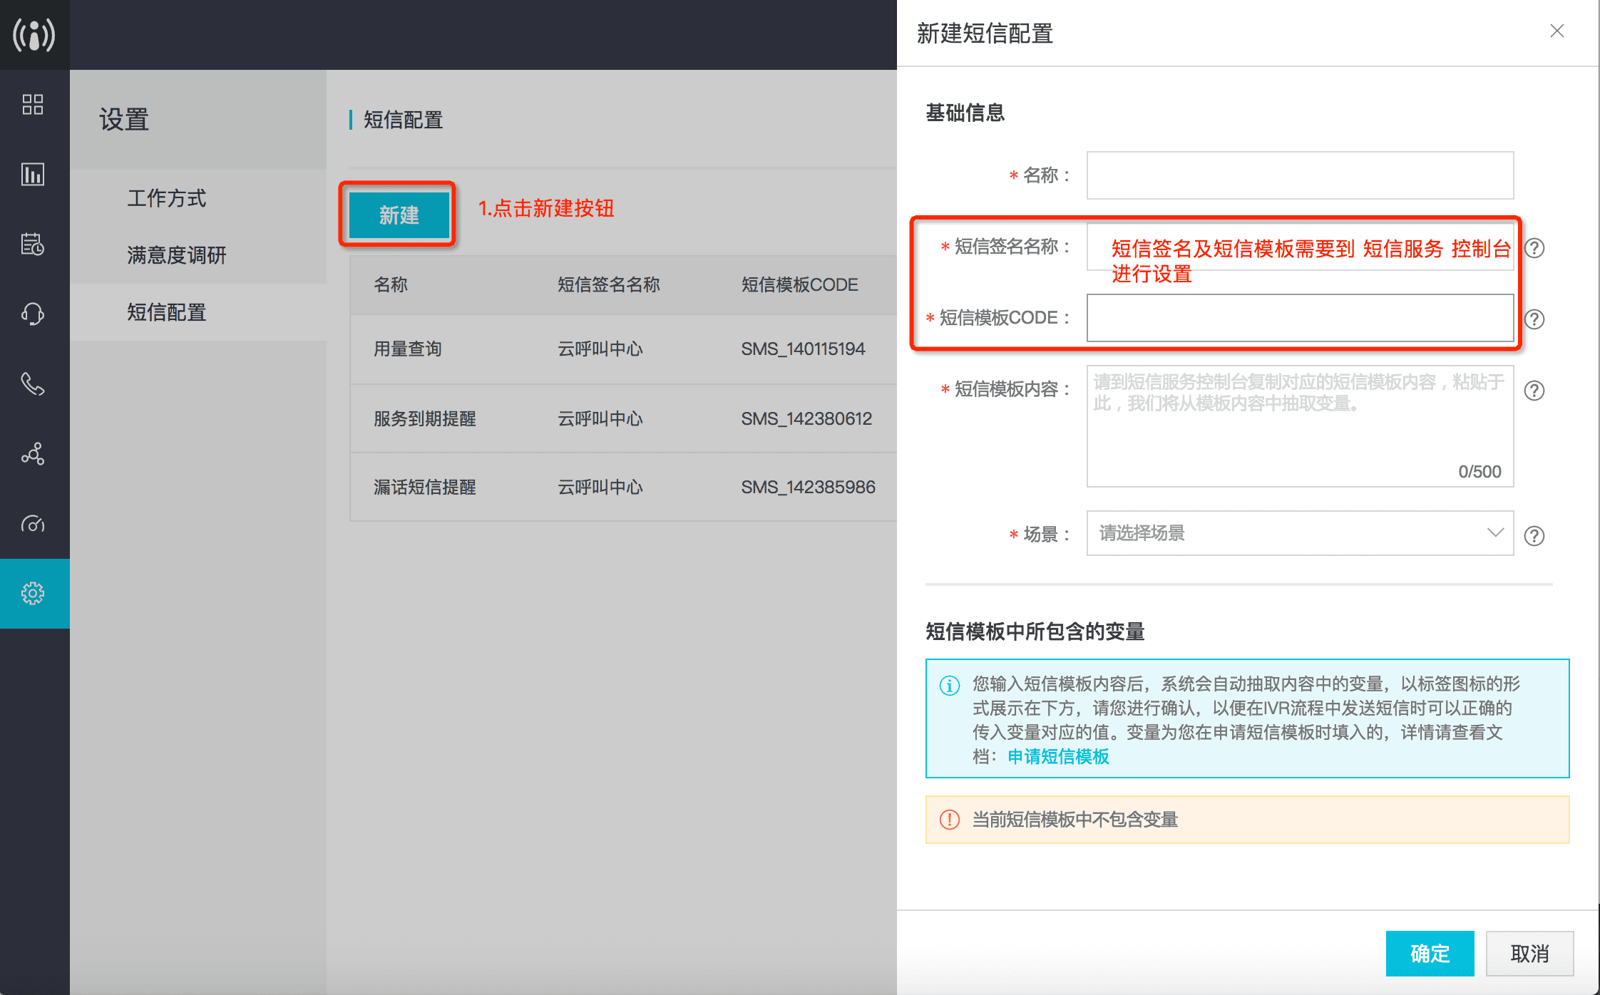Click the 取消 cancel button
1600x995 pixels.
pos(1529,953)
